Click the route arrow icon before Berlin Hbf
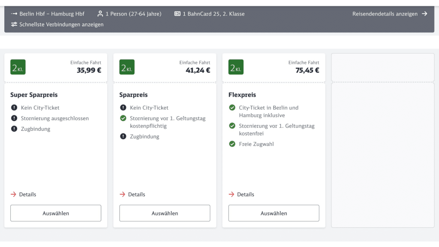The image size is (439, 247). tap(14, 14)
